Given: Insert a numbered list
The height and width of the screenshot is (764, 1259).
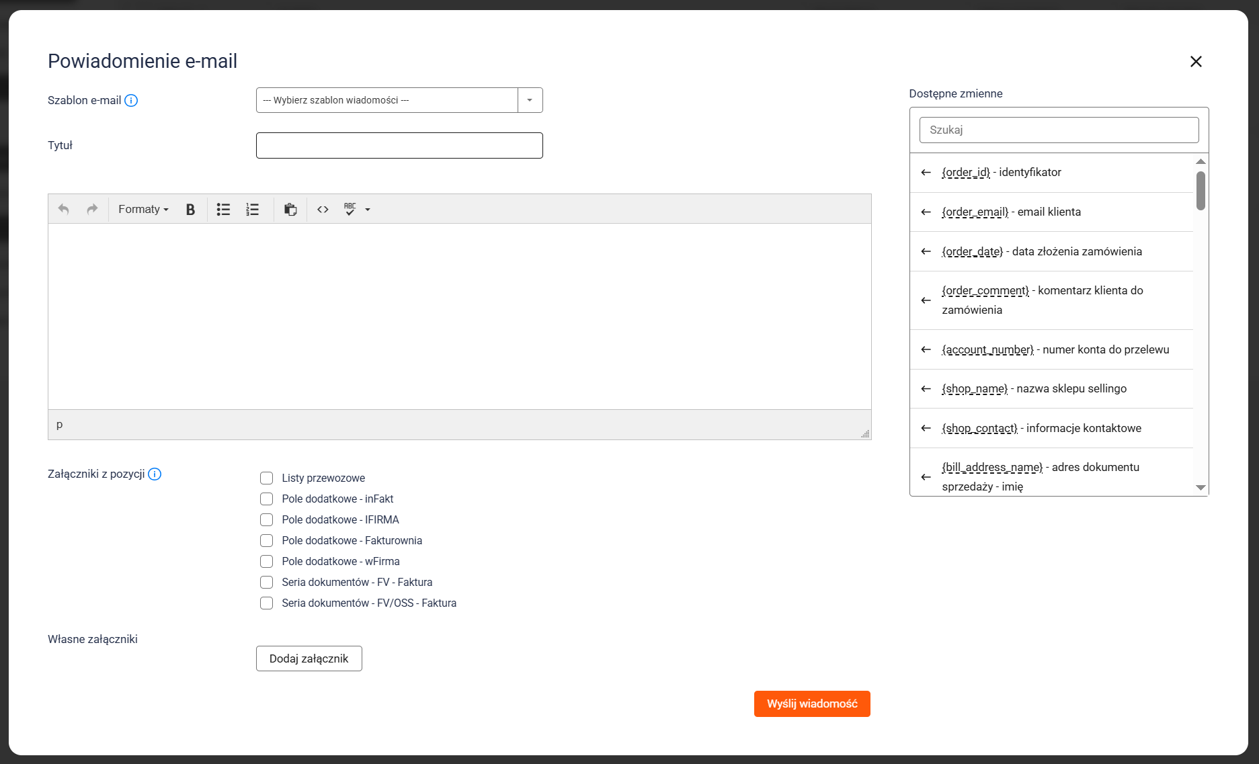Looking at the screenshot, I should pos(252,210).
